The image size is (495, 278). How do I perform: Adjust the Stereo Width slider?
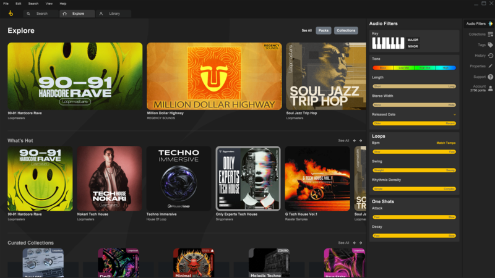point(414,105)
